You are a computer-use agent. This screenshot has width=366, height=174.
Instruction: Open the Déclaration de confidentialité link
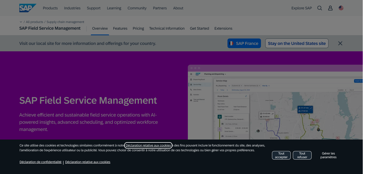tap(40, 162)
